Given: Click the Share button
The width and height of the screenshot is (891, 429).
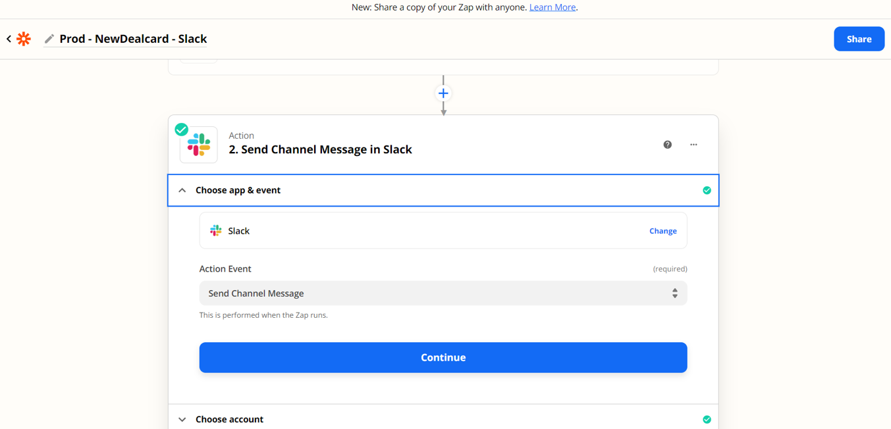Looking at the screenshot, I should pos(859,39).
